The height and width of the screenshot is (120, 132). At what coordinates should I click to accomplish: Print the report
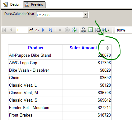coord(83,30)
